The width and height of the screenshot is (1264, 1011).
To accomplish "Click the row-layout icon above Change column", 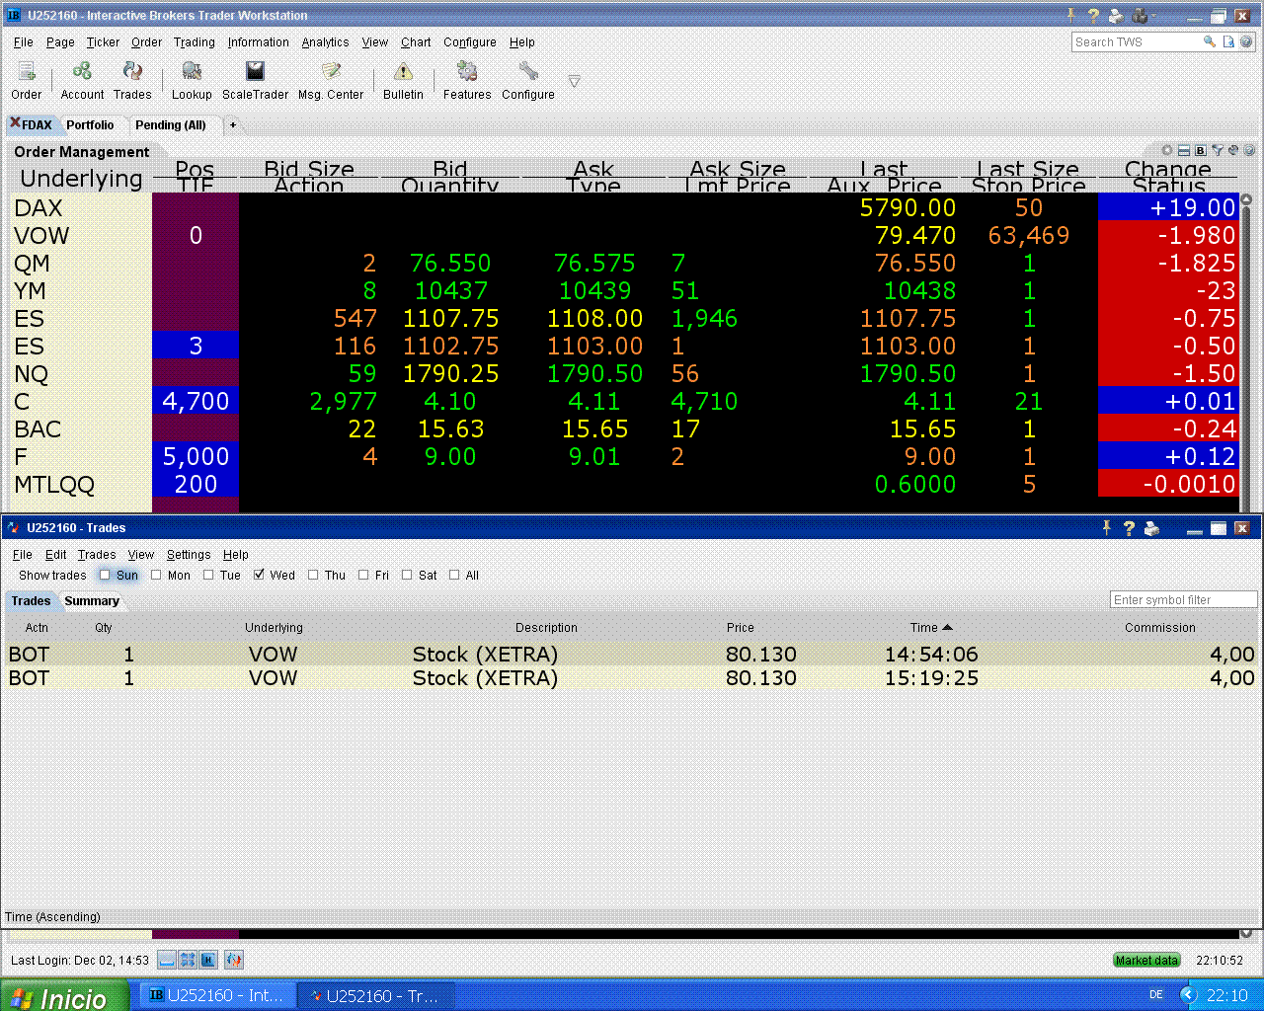I will pos(1184,151).
